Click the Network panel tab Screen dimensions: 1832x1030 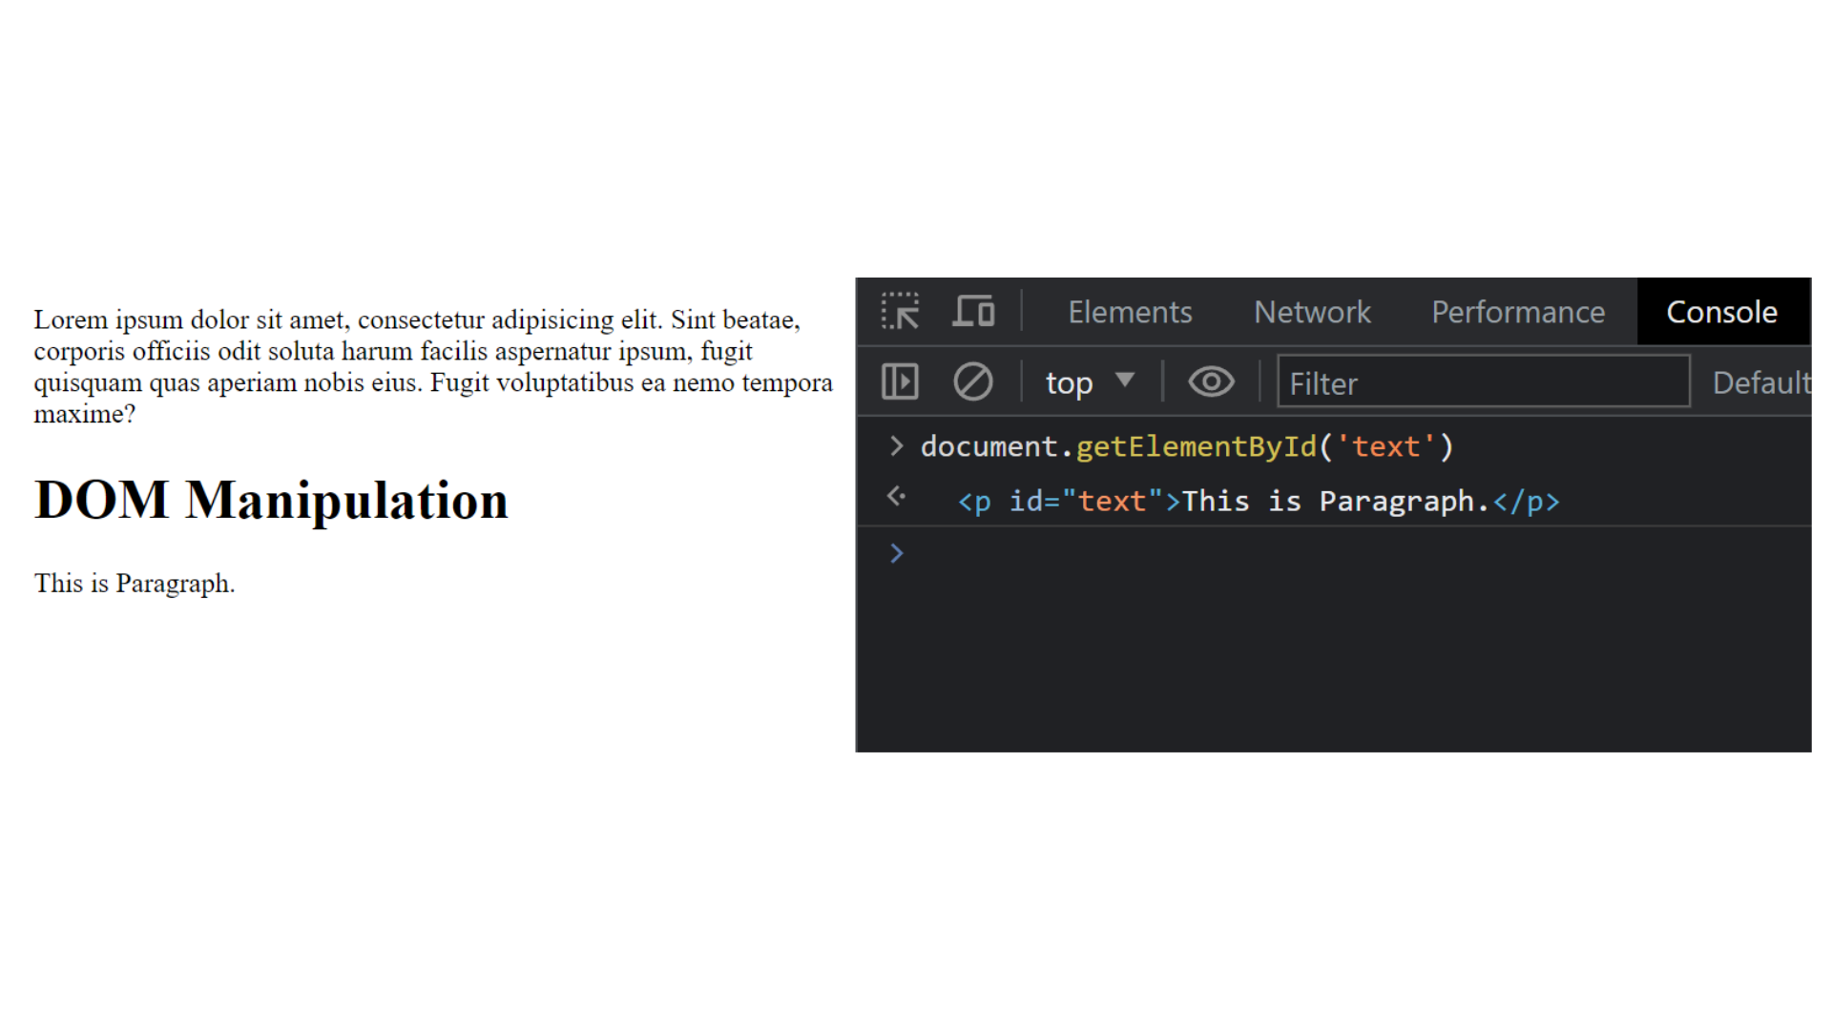(x=1314, y=313)
